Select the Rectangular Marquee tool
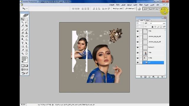This screenshot has height=106, width=189. coord(26,19)
